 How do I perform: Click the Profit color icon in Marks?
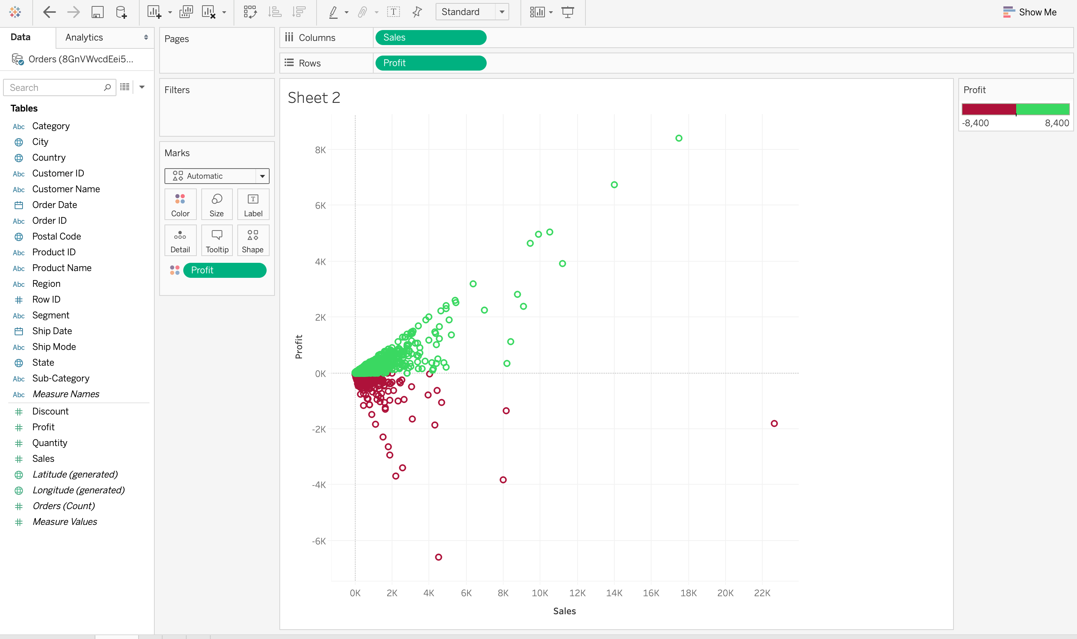pyautogui.click(x=174, y=270)
